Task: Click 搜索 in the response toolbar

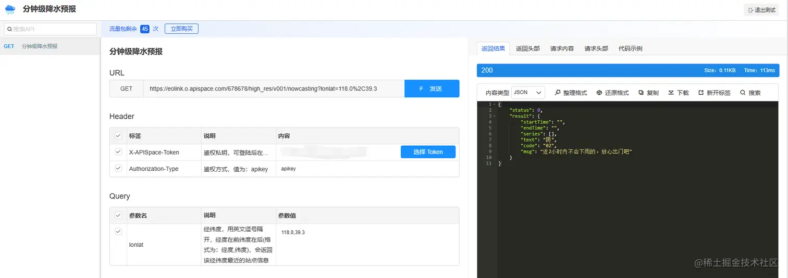Action: point(750,93)
